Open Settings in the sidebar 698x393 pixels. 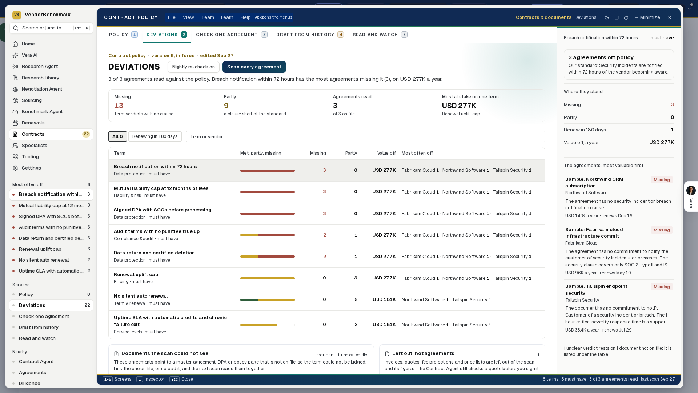click(x=51, y=168)
